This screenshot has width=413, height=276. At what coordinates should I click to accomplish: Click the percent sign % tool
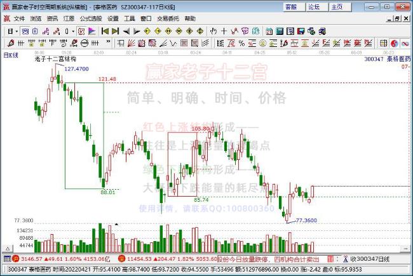coord(241,43)
